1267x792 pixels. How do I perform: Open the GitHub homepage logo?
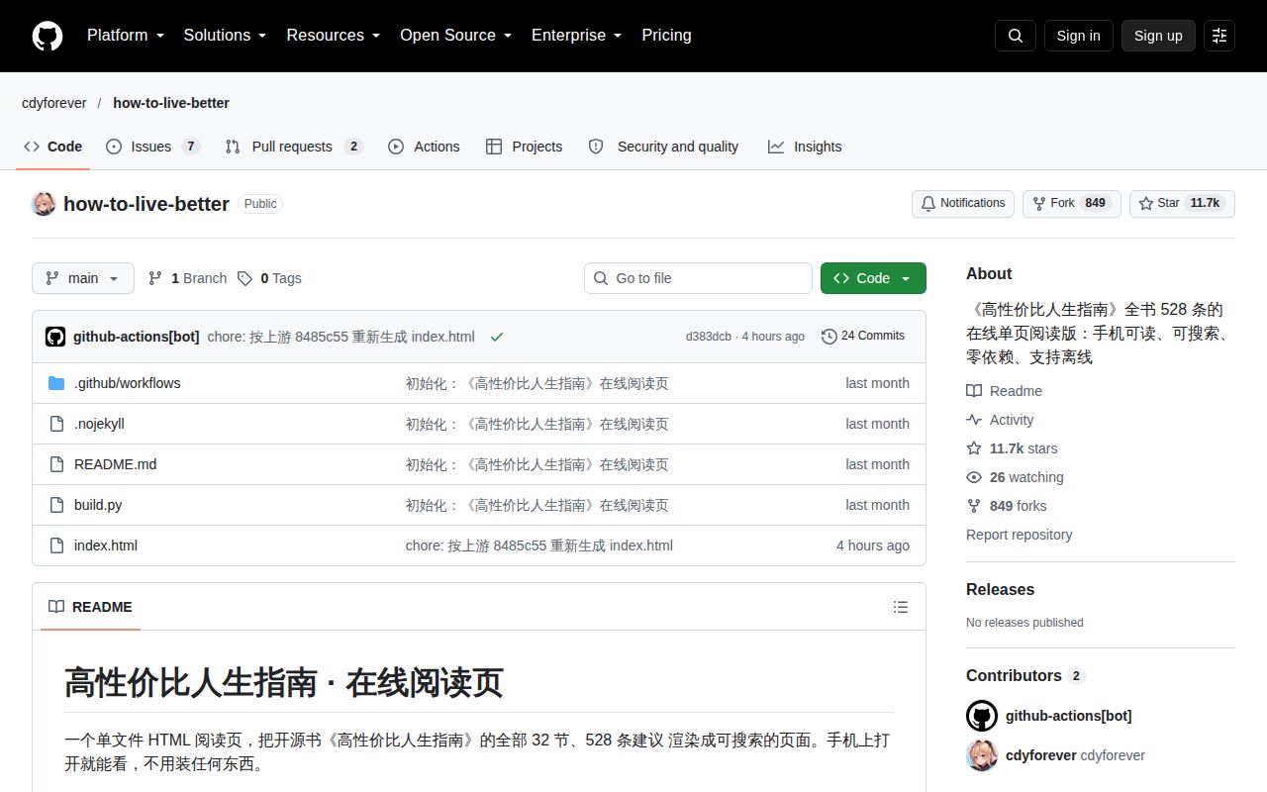point(48,36)
